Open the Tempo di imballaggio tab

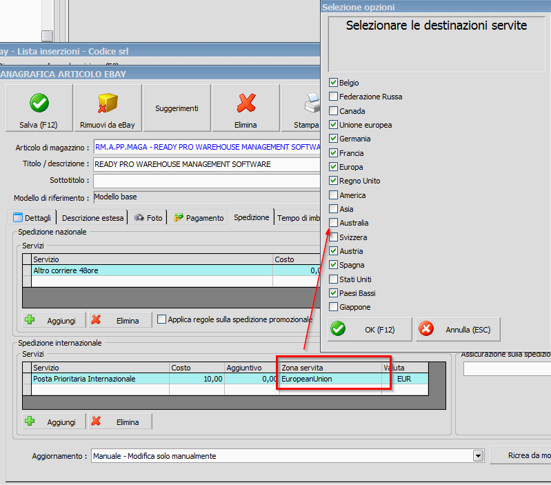pos(298,218)
